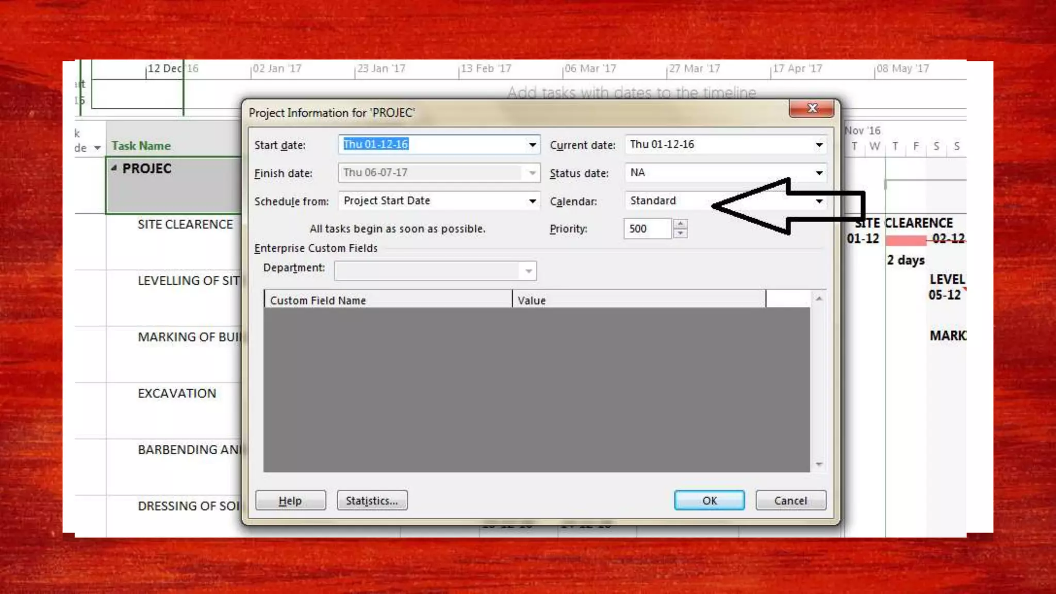
Task: Cancel the Project Information dialog
Action: pyautogui.click(x=790, y=501)
